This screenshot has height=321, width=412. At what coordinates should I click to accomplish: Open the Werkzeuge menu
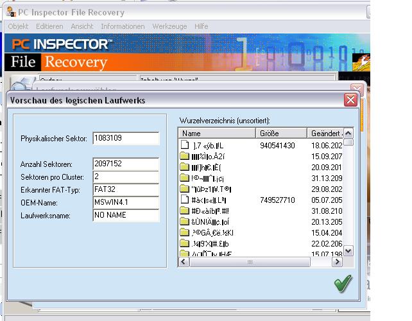[x=169, y=26]
